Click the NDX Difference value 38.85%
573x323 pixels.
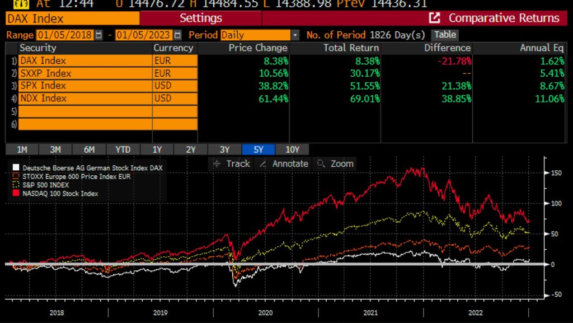tap(457, 99)
